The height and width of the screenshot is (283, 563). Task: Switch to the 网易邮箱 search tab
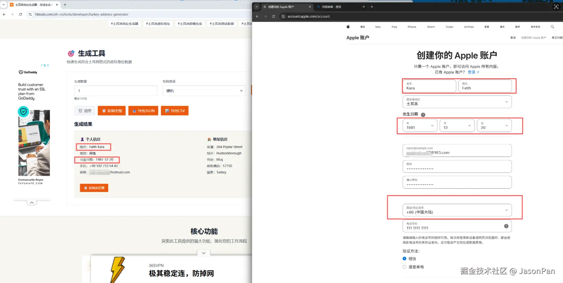[x=340, y=7]
